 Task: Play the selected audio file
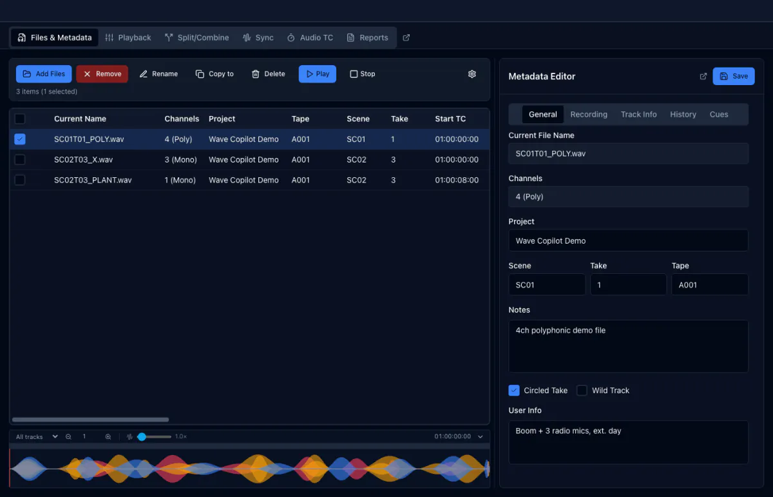coord(317,74)
